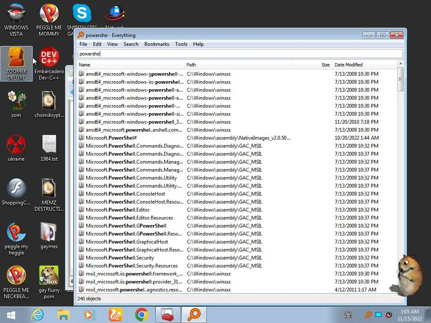Click the 240 objects status bar text
The image size is (431, 323).
[89, 299]
